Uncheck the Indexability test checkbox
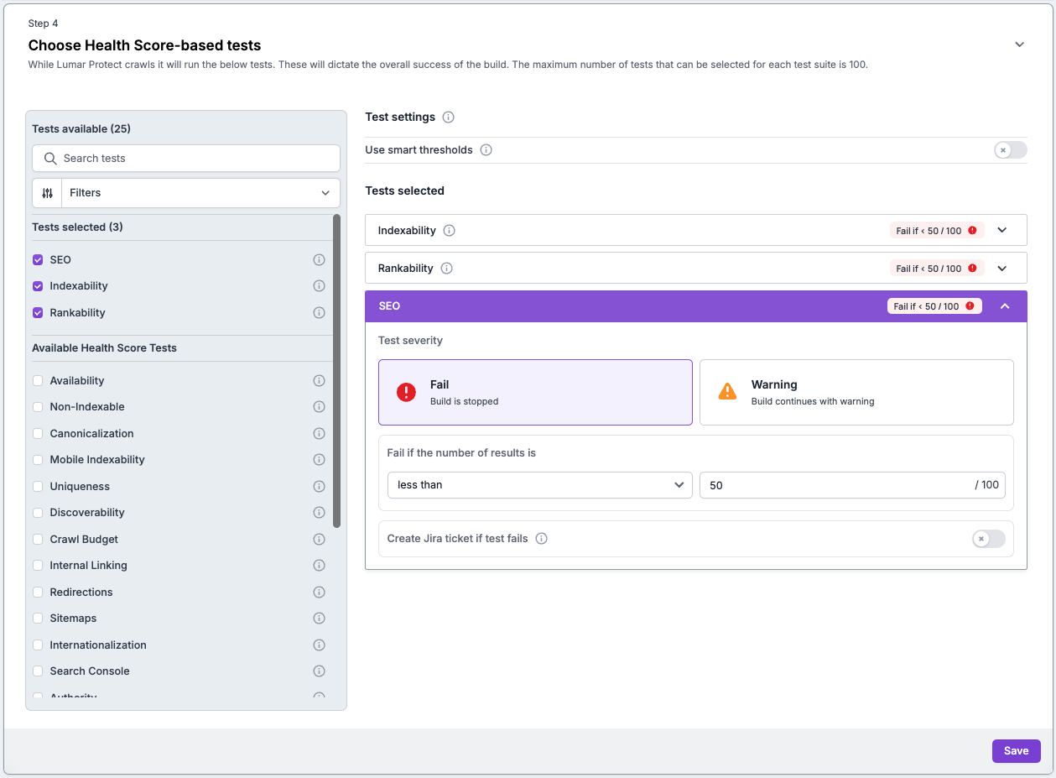Screen dimensions: 1056x778 pyautogui.click(x=38, y=286)
